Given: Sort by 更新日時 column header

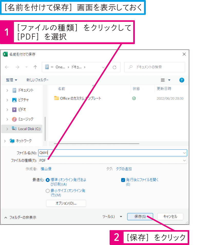Looking at the screenshot, I should tap(164, 89).
